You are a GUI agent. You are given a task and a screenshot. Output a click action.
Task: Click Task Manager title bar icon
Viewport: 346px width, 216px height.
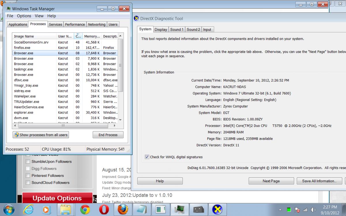[8, 9]
